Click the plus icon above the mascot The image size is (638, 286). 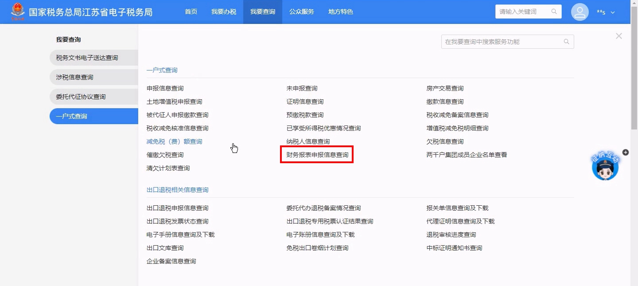[626, 152]
